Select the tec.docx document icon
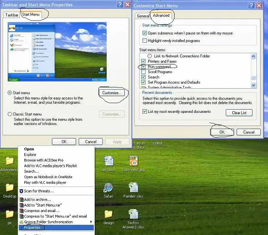The height and width of the screenshot is (235, 268). coord(108,161)
